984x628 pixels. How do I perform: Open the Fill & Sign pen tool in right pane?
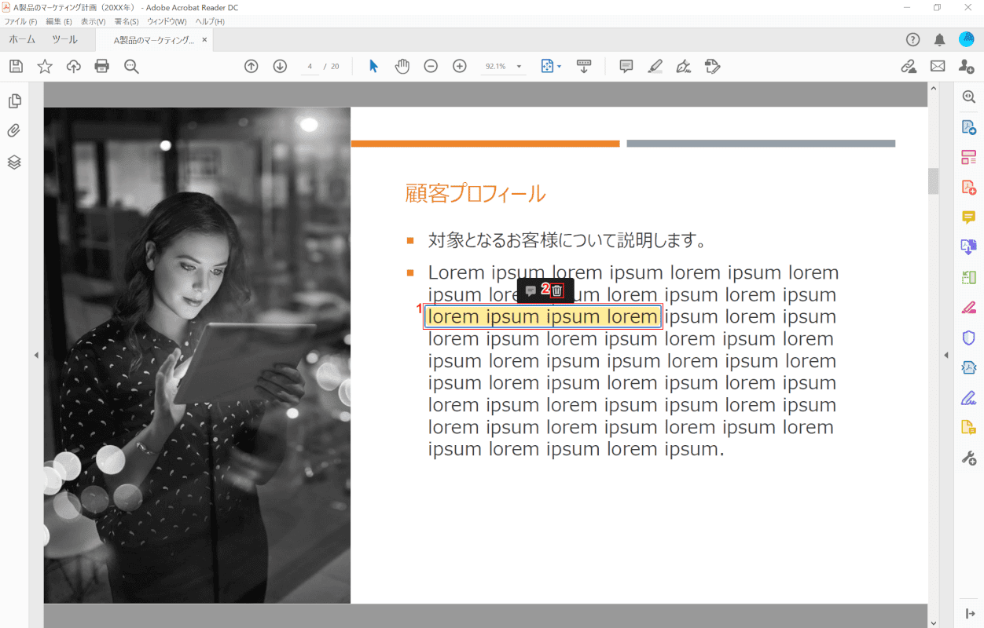tap(969, 397)
